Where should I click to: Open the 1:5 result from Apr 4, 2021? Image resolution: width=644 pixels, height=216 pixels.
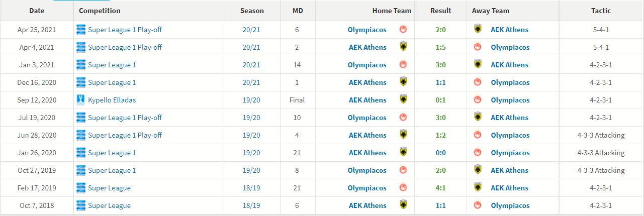pyautogui.click(x=440, y=47)
